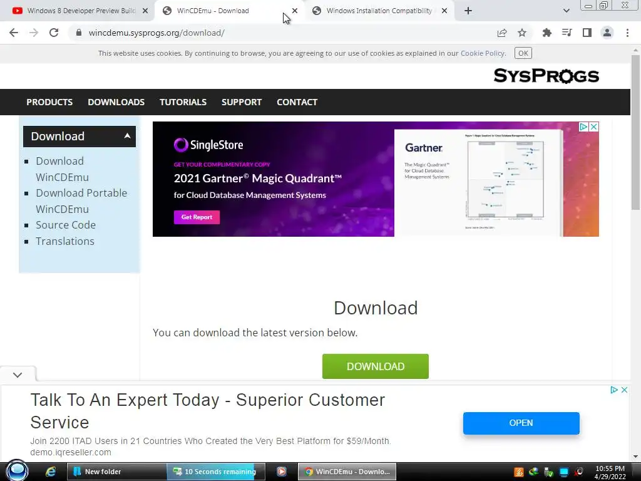641x481 pixels.
Task: Share this page via share icon
Action: point(502,33)
